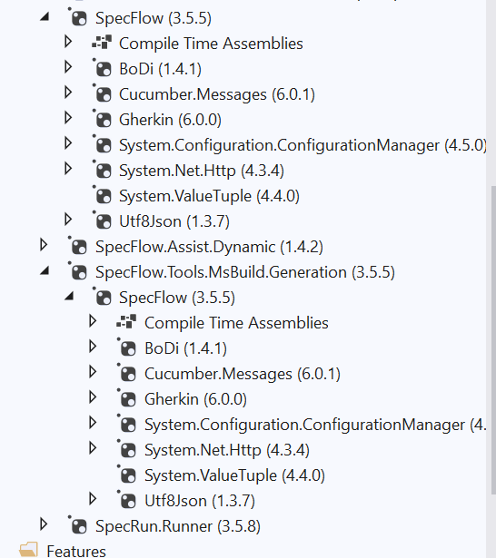This screenshot has width=496, height=558.
Task: Select top-level 'SpecFlow (3.5.5)' label
Action: 154,18
